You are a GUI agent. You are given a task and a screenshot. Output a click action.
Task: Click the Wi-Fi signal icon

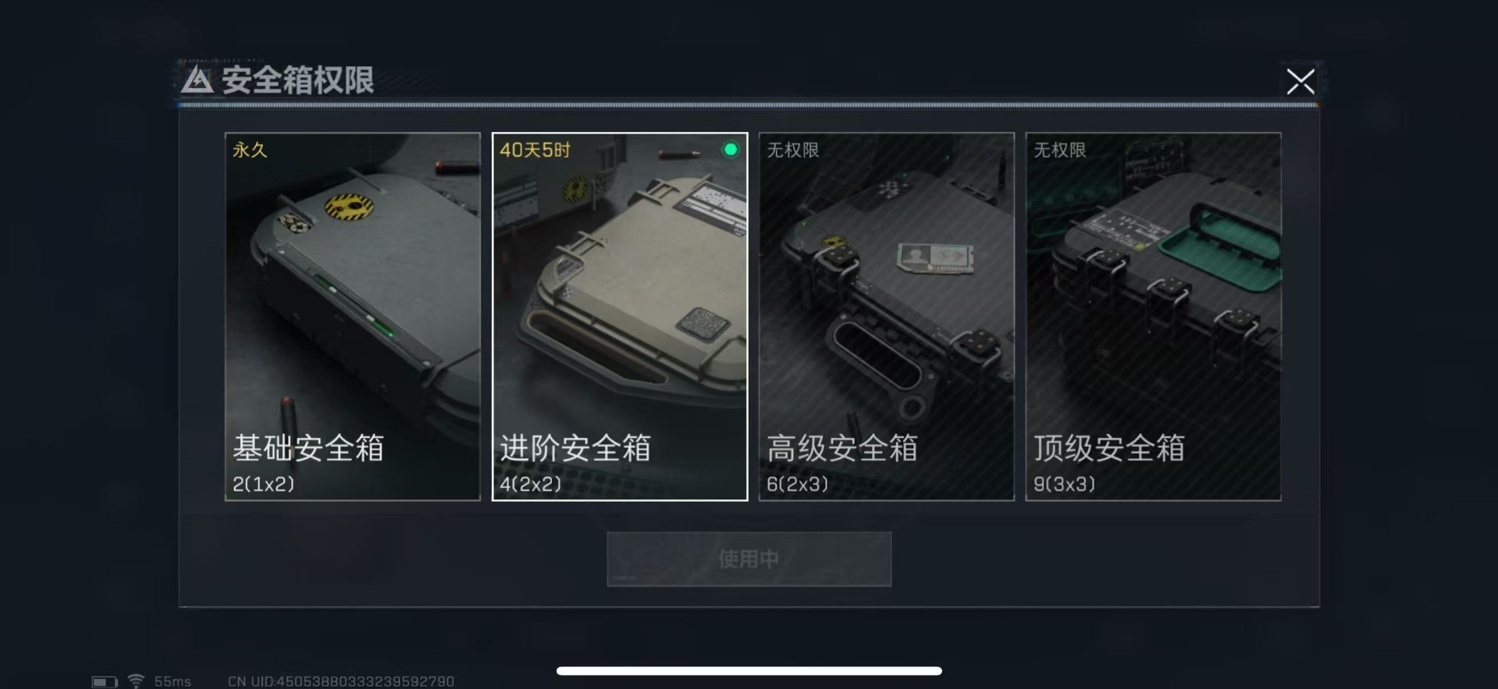coord(136,681)
